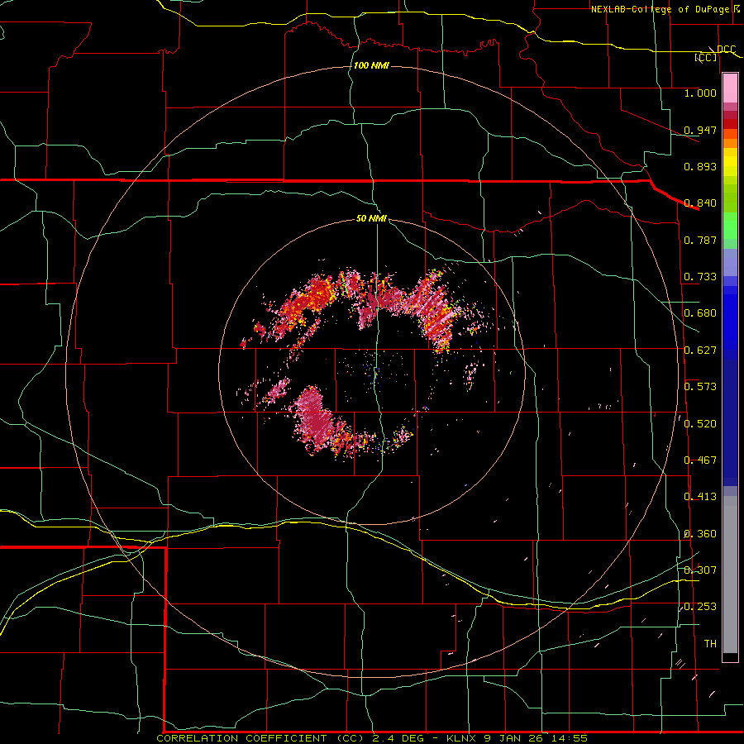The image size is (744, 744).
Task: Click the 0.360 legend value
Action: coord(700,534)
